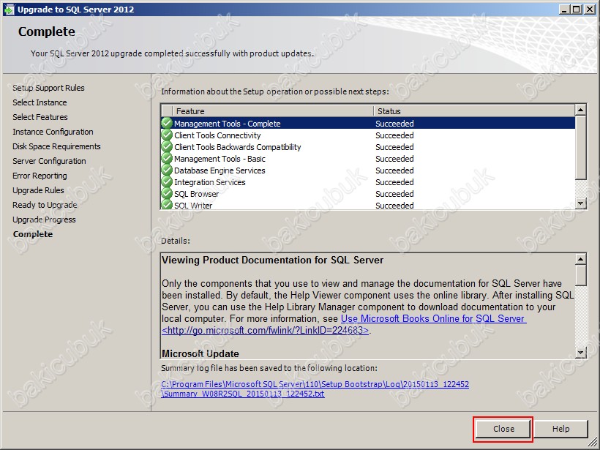This screenshot has width=600, height=450.
Task: Follow the go.microsoft.com fwlink URL
Action: (265, 330)
